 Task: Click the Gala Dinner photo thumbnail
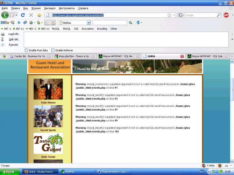click(x=48, y=89)
